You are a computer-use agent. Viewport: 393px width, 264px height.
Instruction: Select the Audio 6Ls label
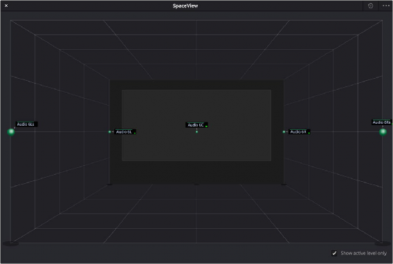coord(26,124)
